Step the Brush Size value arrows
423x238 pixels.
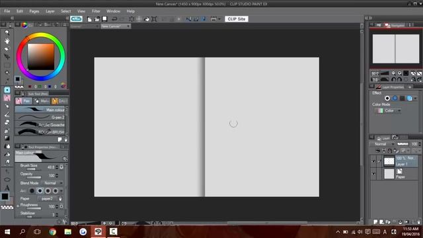click(x=57, y=167)
